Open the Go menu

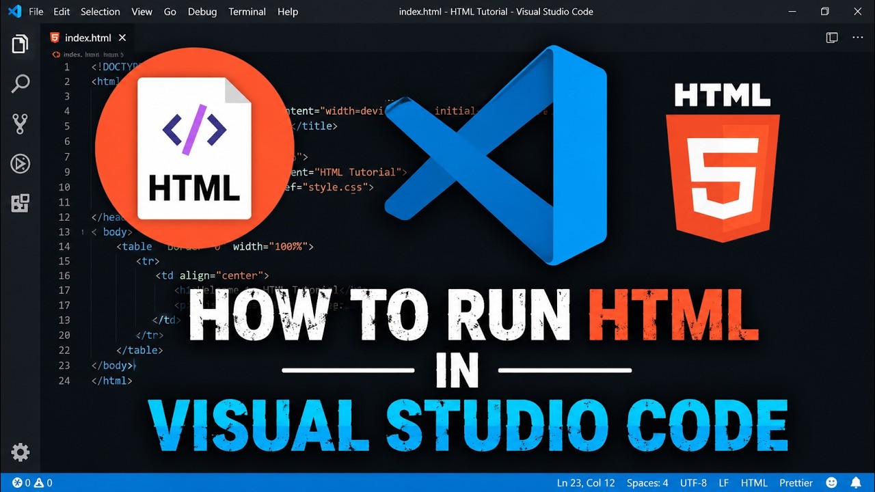pos(170,12)
